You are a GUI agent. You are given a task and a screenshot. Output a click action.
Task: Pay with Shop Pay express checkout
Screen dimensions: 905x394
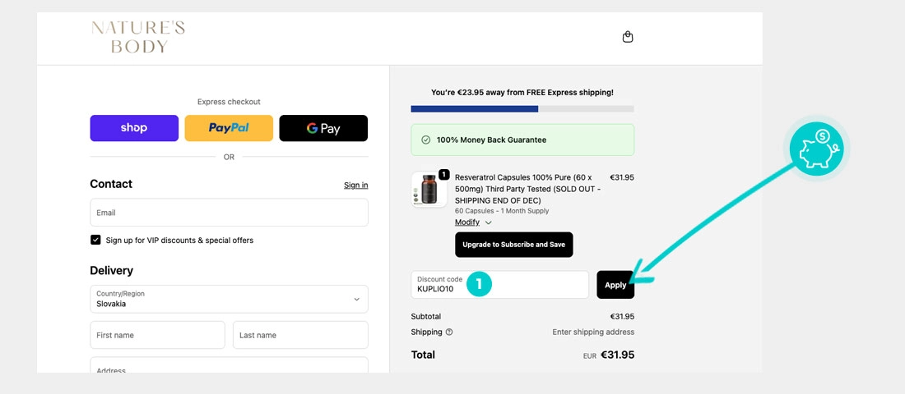(x=134, y=128)
